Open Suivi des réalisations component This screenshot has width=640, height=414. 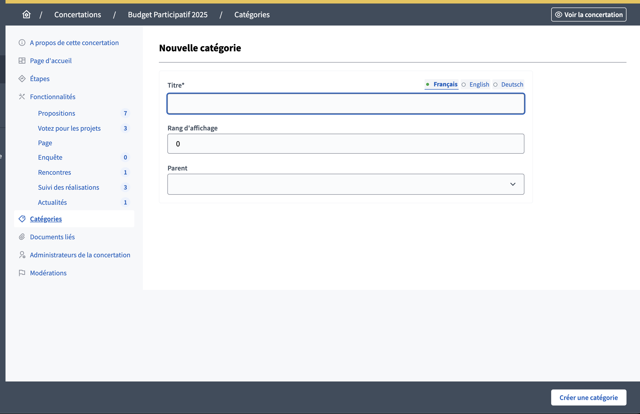click(69, 187)
